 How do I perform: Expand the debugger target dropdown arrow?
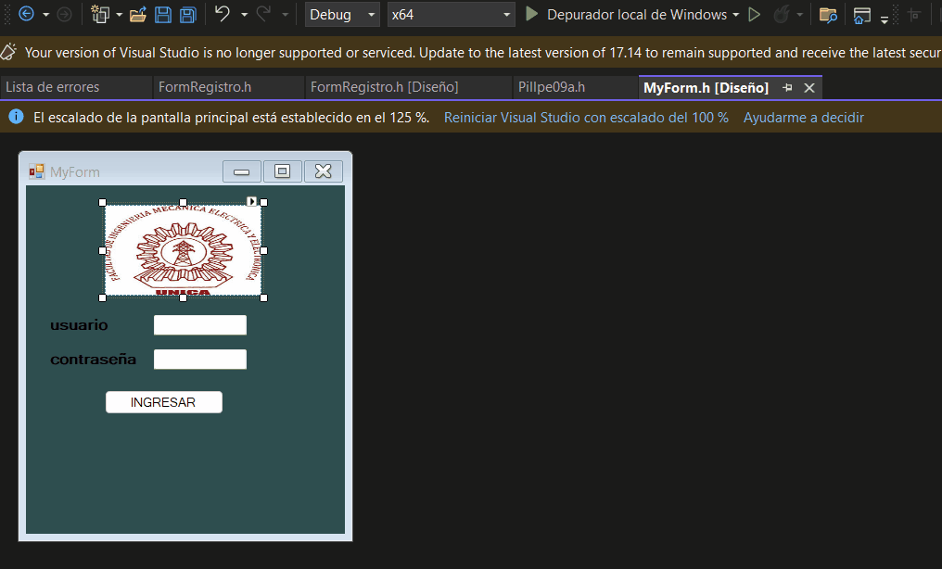736,15
